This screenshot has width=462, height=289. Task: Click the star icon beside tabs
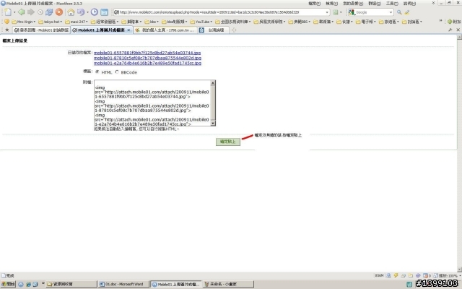(x=6, y=30)
